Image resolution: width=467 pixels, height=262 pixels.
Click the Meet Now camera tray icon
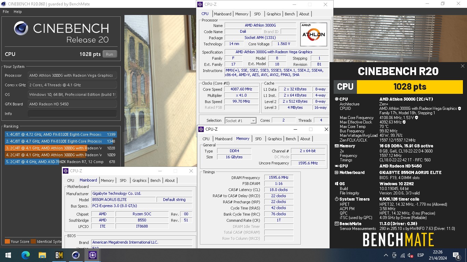394,255
